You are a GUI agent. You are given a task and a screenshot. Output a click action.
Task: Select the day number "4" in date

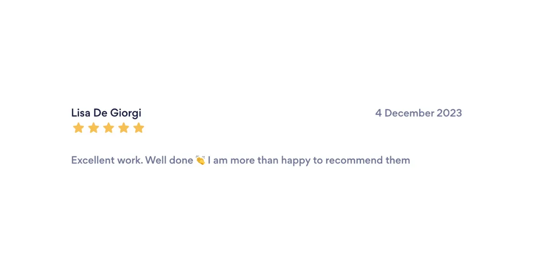click(x=379, y=113)
